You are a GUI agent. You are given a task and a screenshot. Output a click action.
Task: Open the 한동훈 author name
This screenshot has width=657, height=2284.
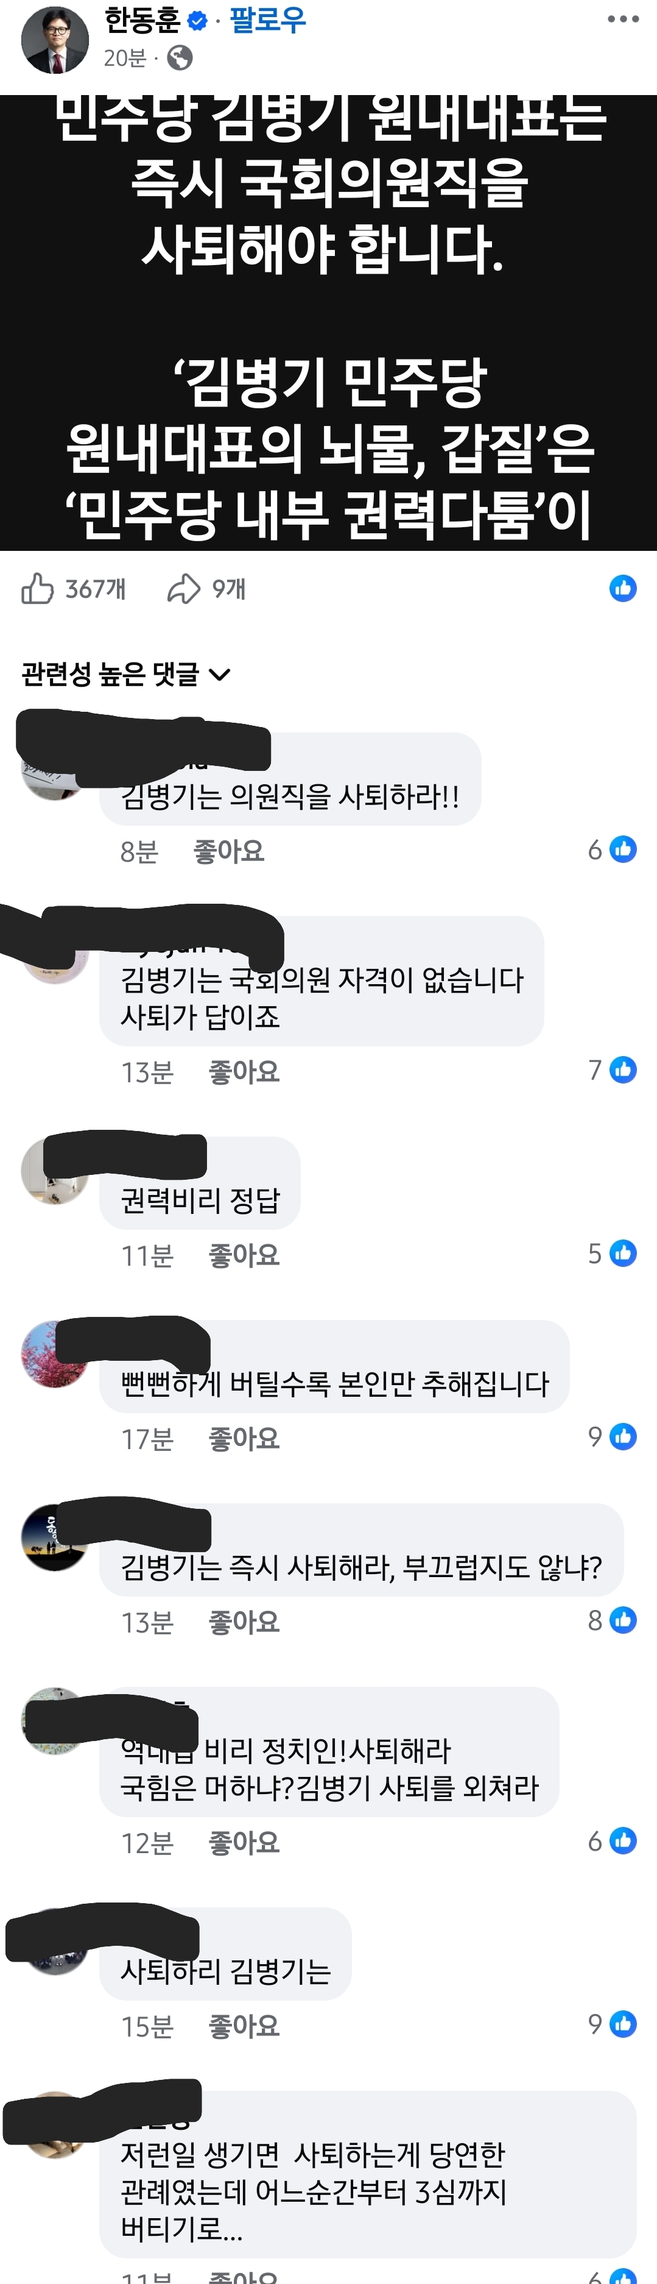[x=142, y=20]
